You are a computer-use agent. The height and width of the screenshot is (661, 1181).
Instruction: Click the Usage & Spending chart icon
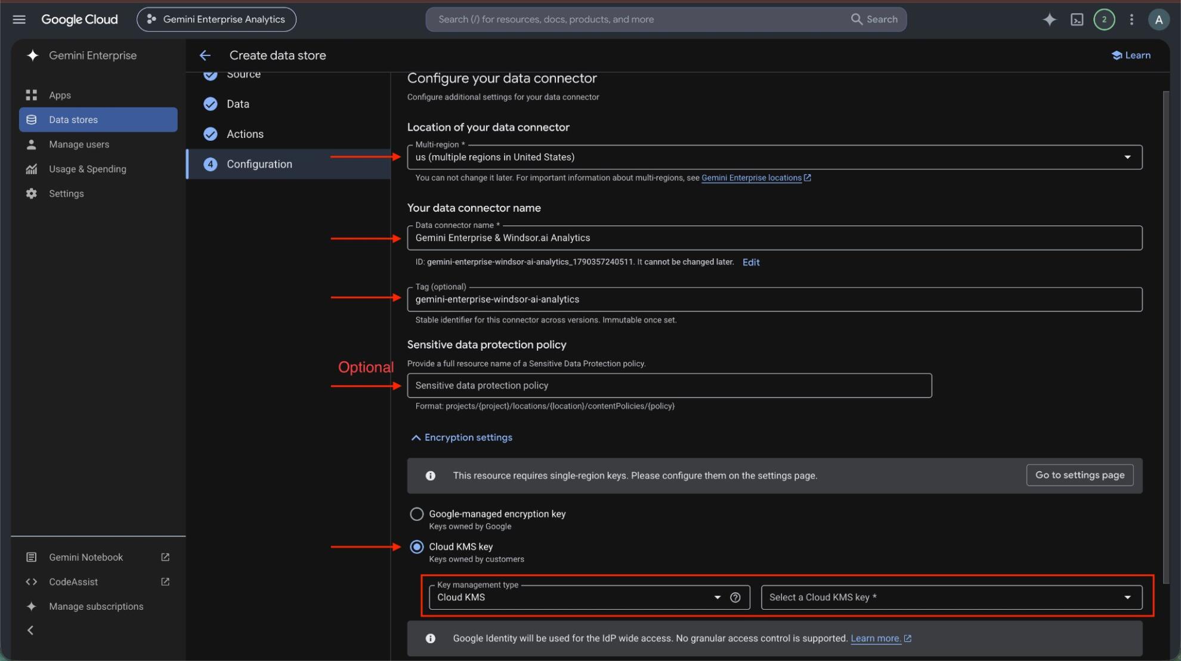32,169
